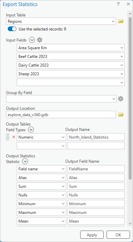
Task: Expand the Statistic chevron menu
Action: (25, 161)
